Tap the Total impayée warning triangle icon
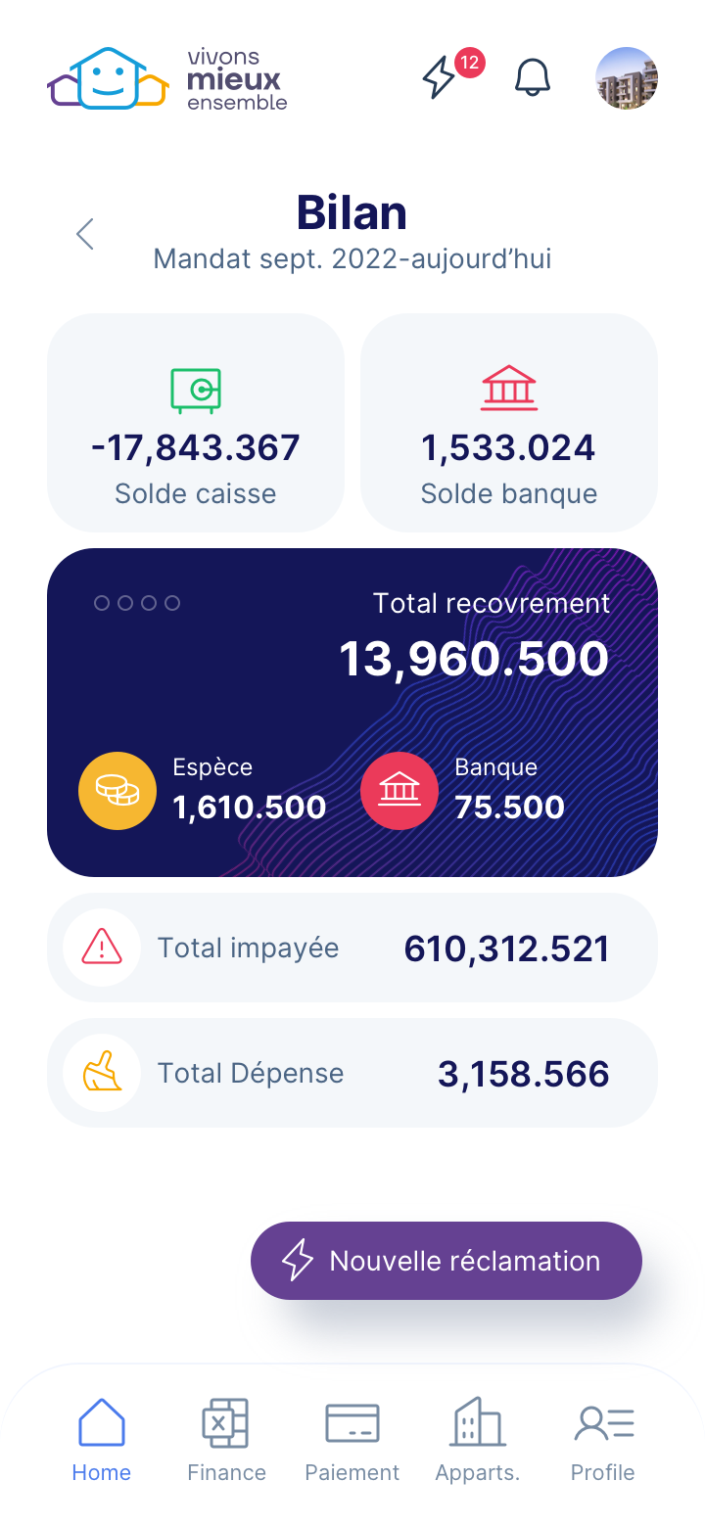The image size is (705, 1527). [x=102, y=948]
